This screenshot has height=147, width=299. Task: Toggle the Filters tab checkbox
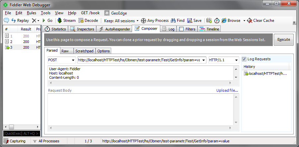tap(182, 29)
